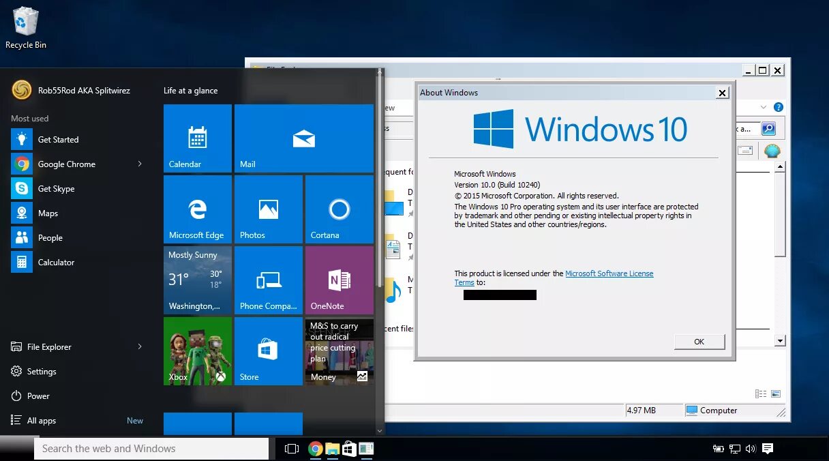The height and width of the screenshot is (461, 829).
Task: Click the help icon in File Explorer
Action: (779, 107)
